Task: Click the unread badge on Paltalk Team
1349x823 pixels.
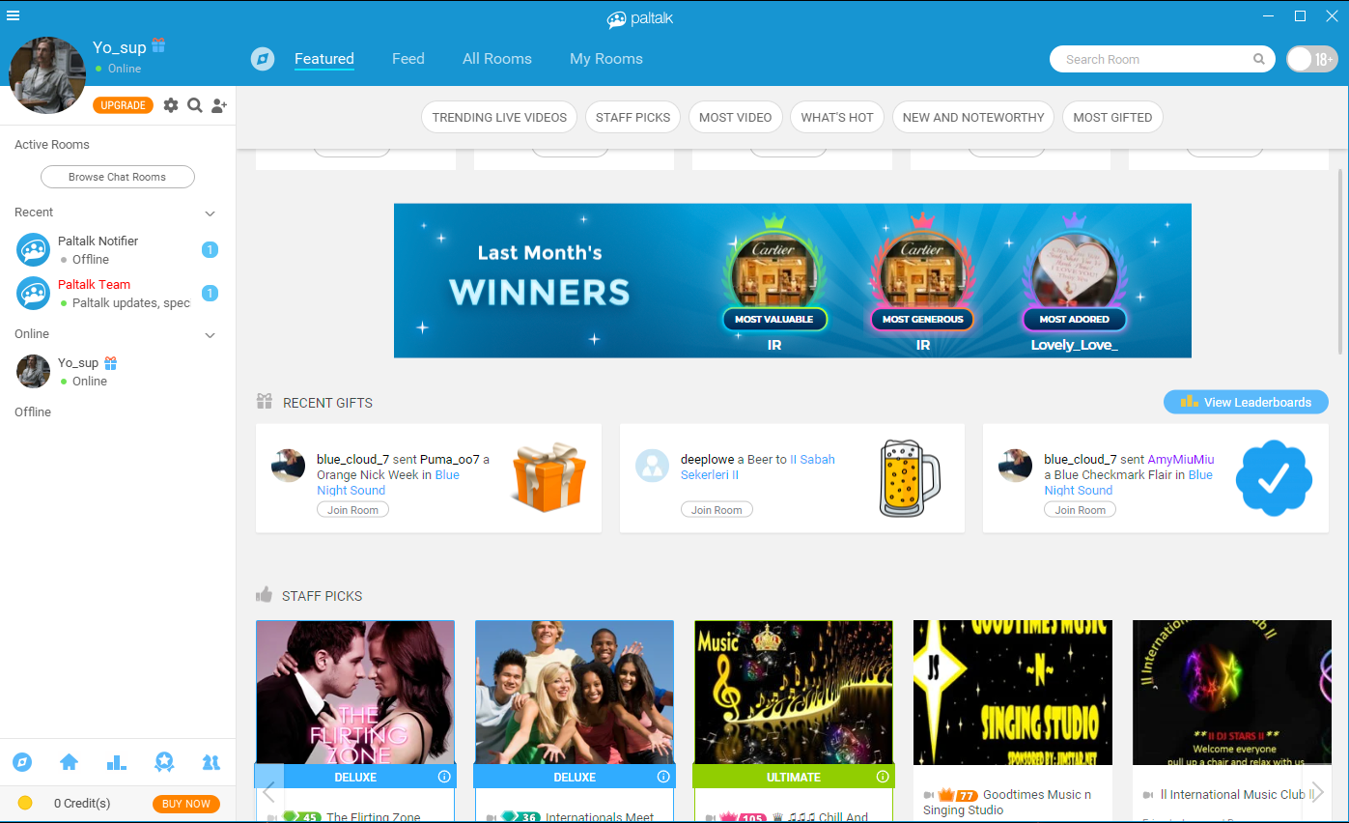Action: pos(210,294)
